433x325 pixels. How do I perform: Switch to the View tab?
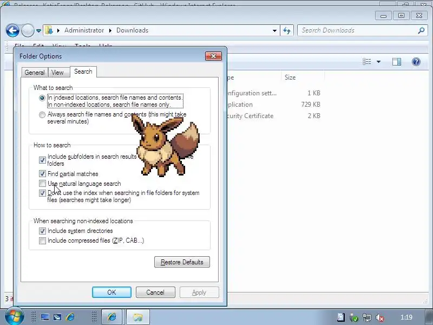57,73
